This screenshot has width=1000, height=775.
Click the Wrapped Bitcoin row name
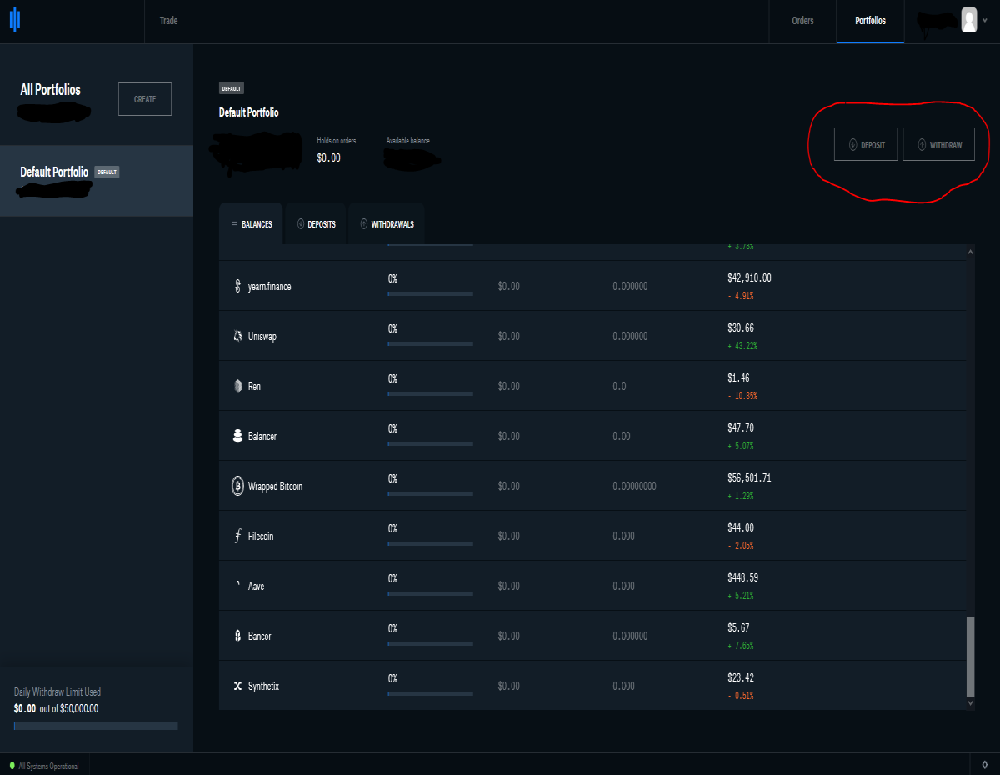[276, 487]
